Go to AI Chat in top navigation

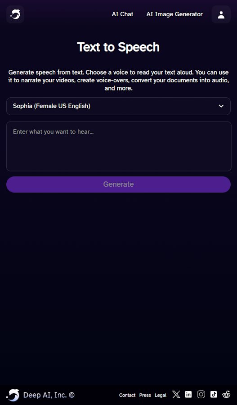122,14
